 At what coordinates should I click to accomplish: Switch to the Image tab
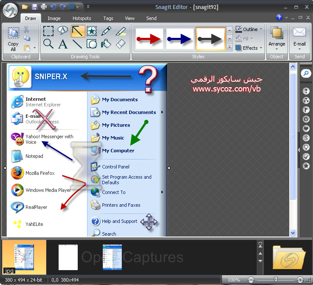(x=54, y=18)
